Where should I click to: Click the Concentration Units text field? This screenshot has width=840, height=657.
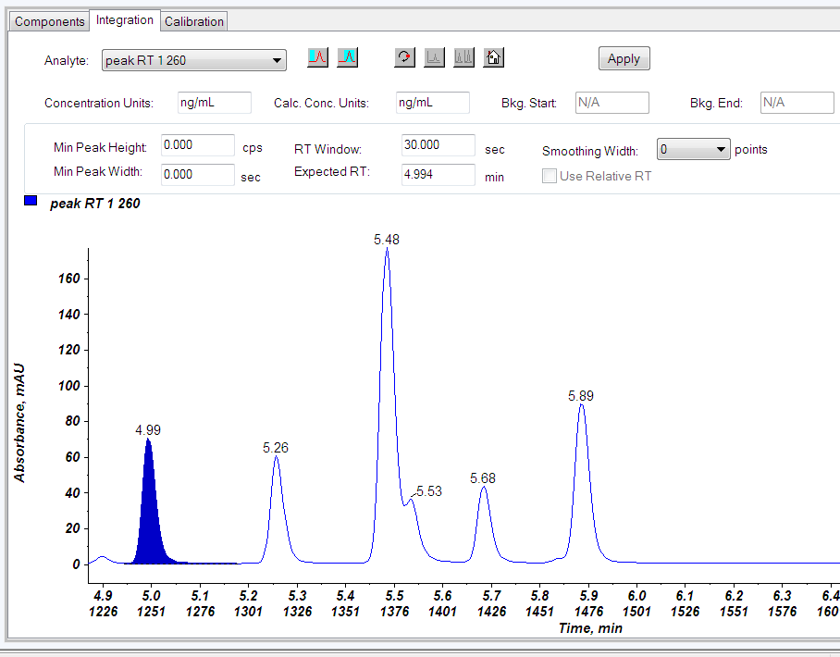[x=214, y=103]
